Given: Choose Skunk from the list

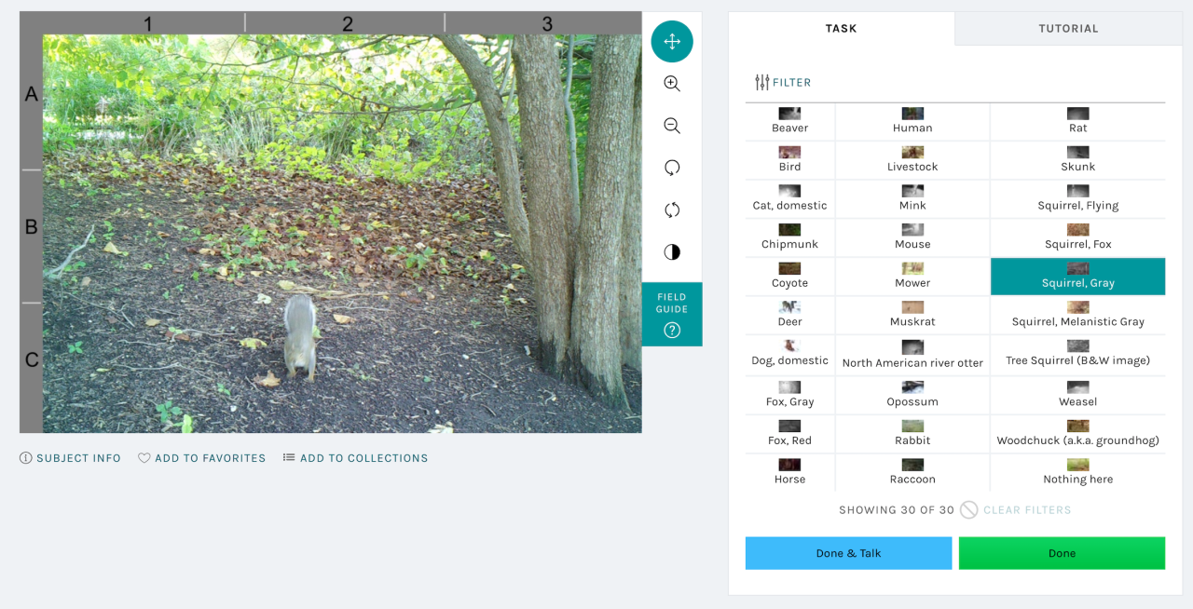Looking at the screenshot, I should (x=1077, y=160).
